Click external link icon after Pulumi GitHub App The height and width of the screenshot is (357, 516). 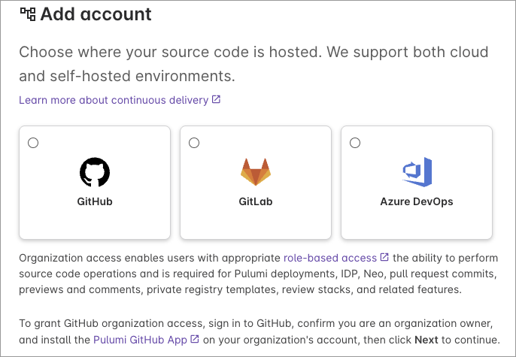pyautogui.click(x=195, y=339)
